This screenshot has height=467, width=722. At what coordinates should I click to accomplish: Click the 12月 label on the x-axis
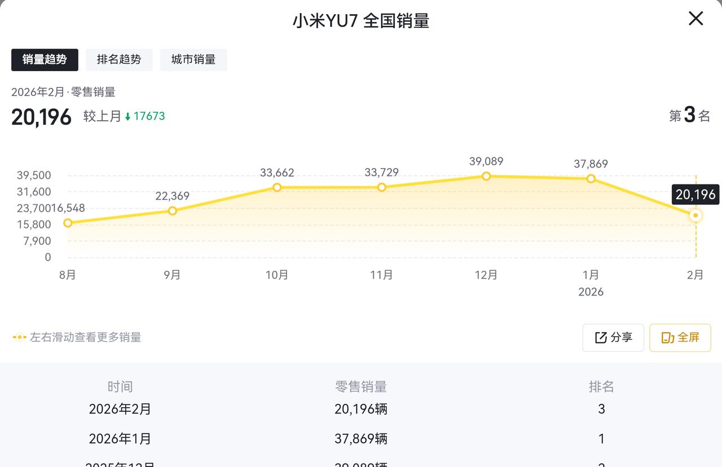(486, 275)
